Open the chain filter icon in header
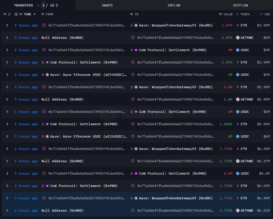This screenshot has height=219, width=273. click(x=5, y=14)
